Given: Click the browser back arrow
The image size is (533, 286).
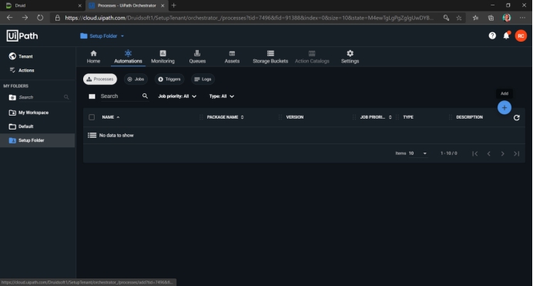Looking at the screenshot, I should point(9,18).
